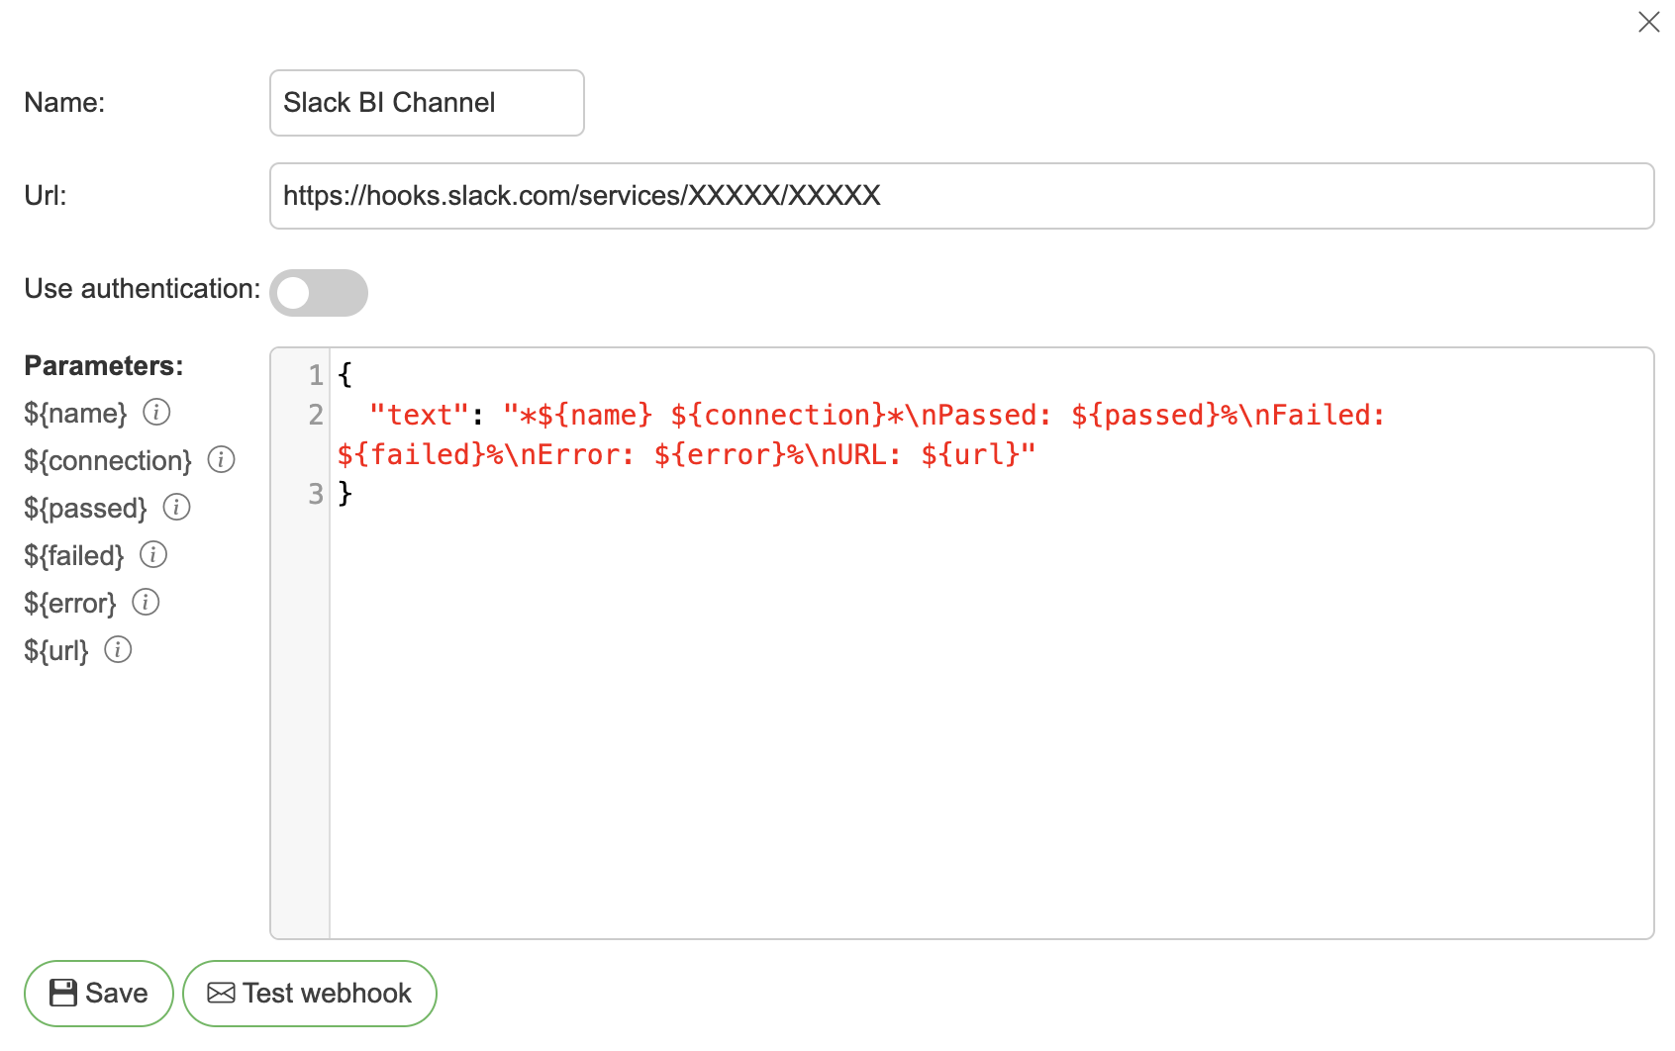Image resolution: width=1675 pixels, height=1051 pixels.
Task: Open info tooltip for ${passed} parameter
Action: (x=176, y=507)
